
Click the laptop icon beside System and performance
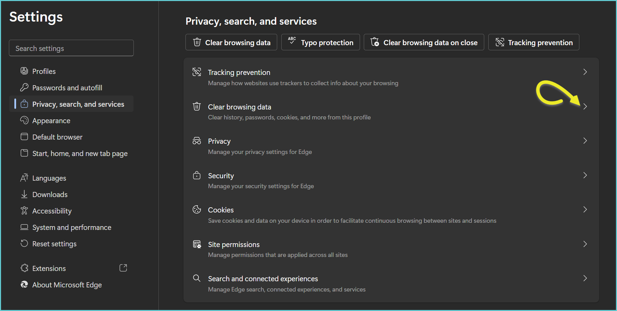tap(24, 227)
